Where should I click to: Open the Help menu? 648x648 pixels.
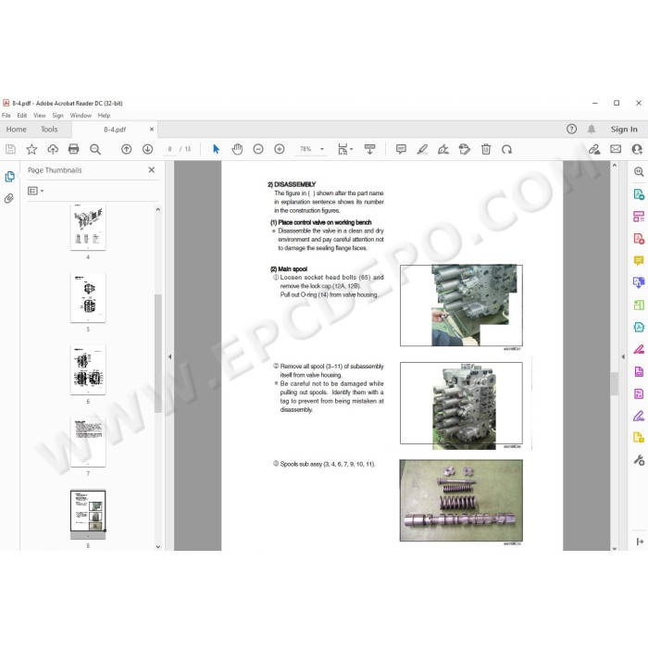pos(104,116)
